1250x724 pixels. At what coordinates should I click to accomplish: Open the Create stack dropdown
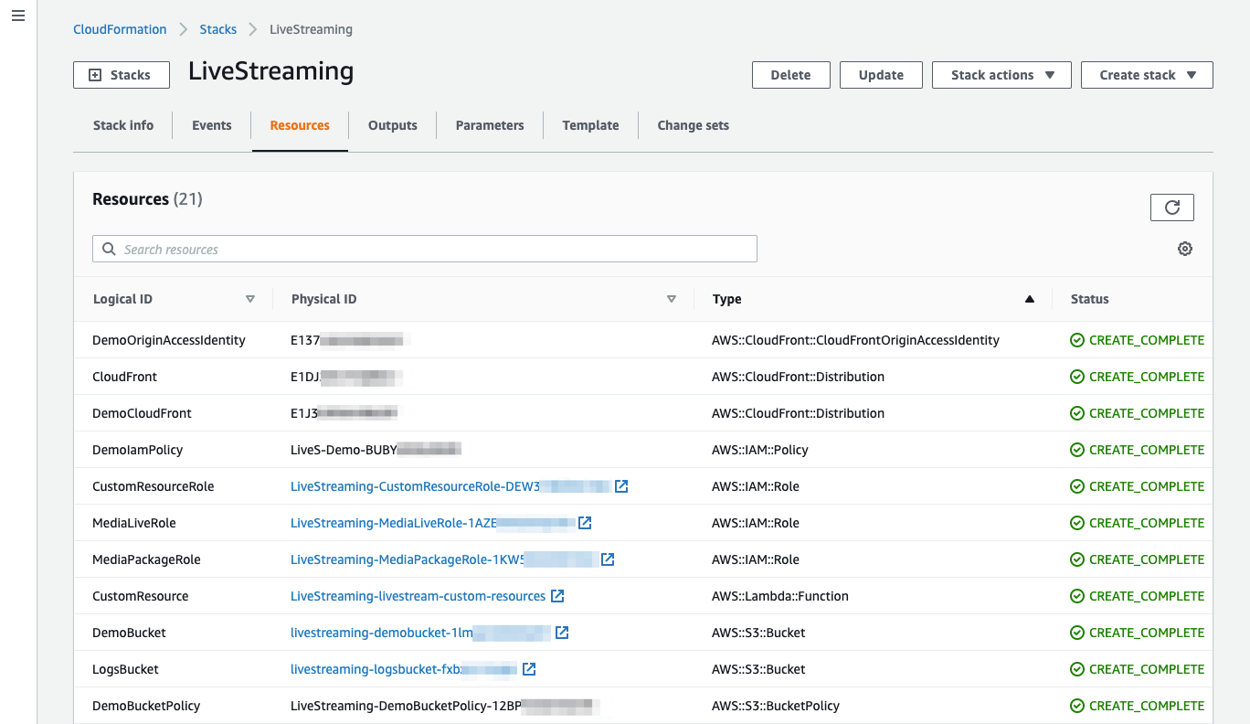coord(1147,75)
